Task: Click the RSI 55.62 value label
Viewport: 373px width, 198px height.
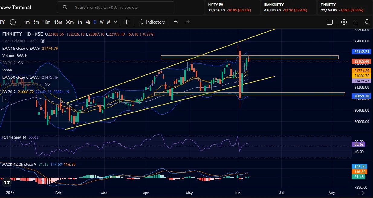Action: (359, 144)
